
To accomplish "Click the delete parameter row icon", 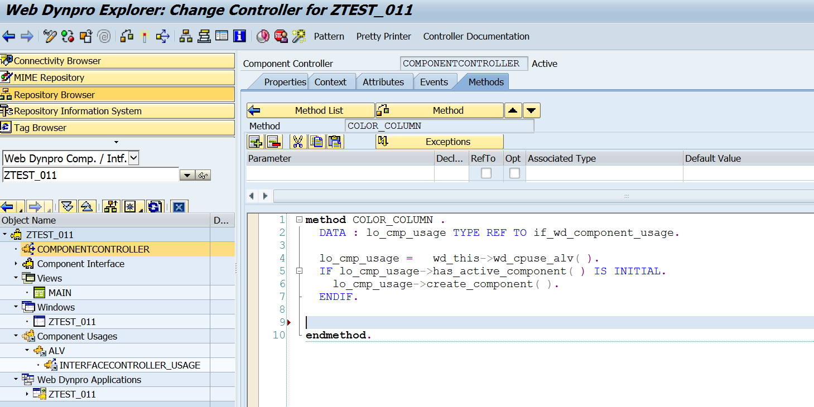I will pyautogui.click(x=273, y=142).
